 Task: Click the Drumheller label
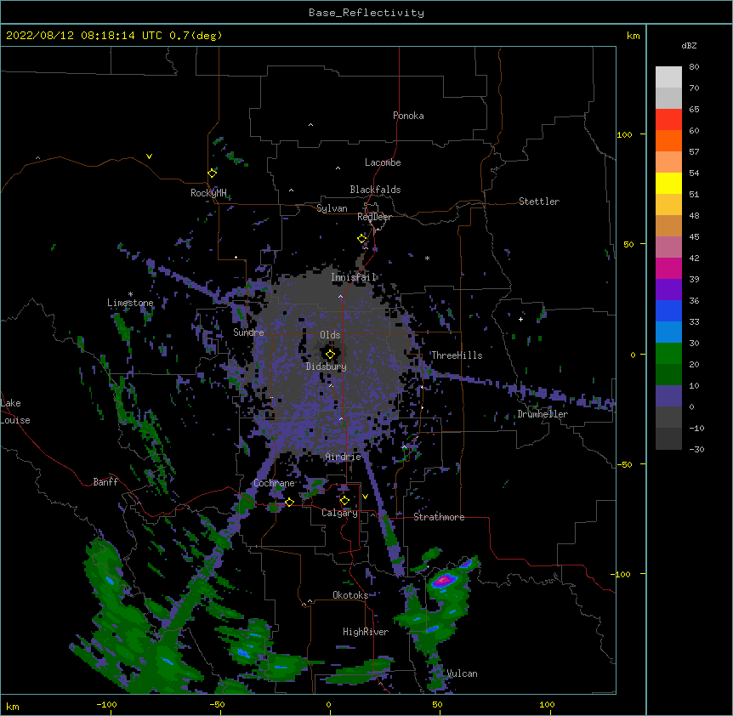(543, 414)
